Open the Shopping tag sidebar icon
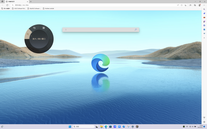207x129 pixels. [x=204, y=13]
